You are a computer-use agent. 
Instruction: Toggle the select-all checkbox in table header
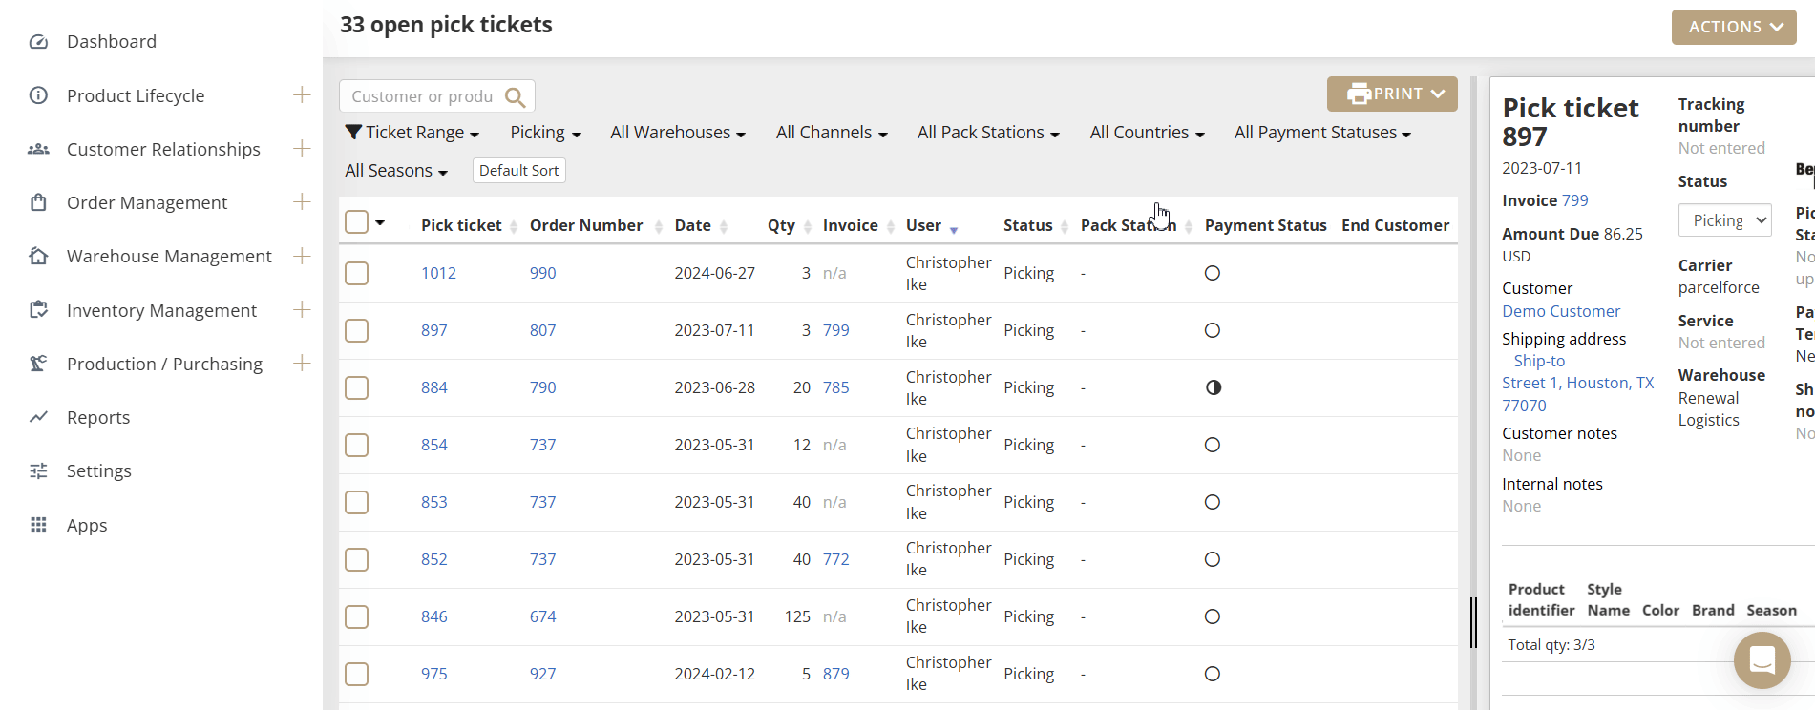coord(357,222)
